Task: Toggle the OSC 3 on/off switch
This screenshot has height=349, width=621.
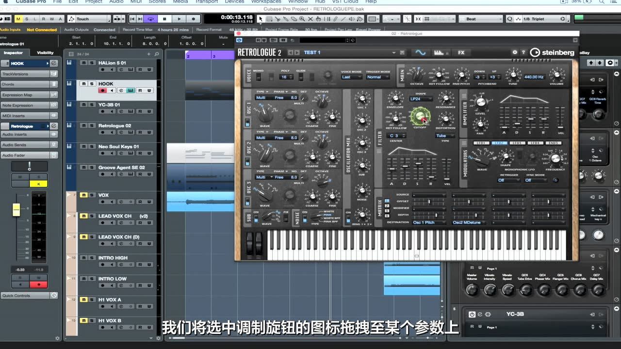Action: pos(247,201)
